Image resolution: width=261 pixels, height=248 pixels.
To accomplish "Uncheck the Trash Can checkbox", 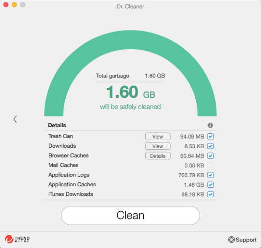I will [x=211, y=136].
